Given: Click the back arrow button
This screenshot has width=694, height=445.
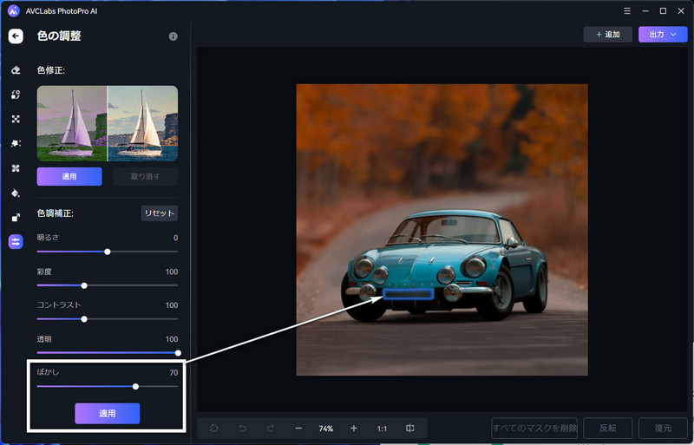Looking at the screenshot, I should point(16,36).
